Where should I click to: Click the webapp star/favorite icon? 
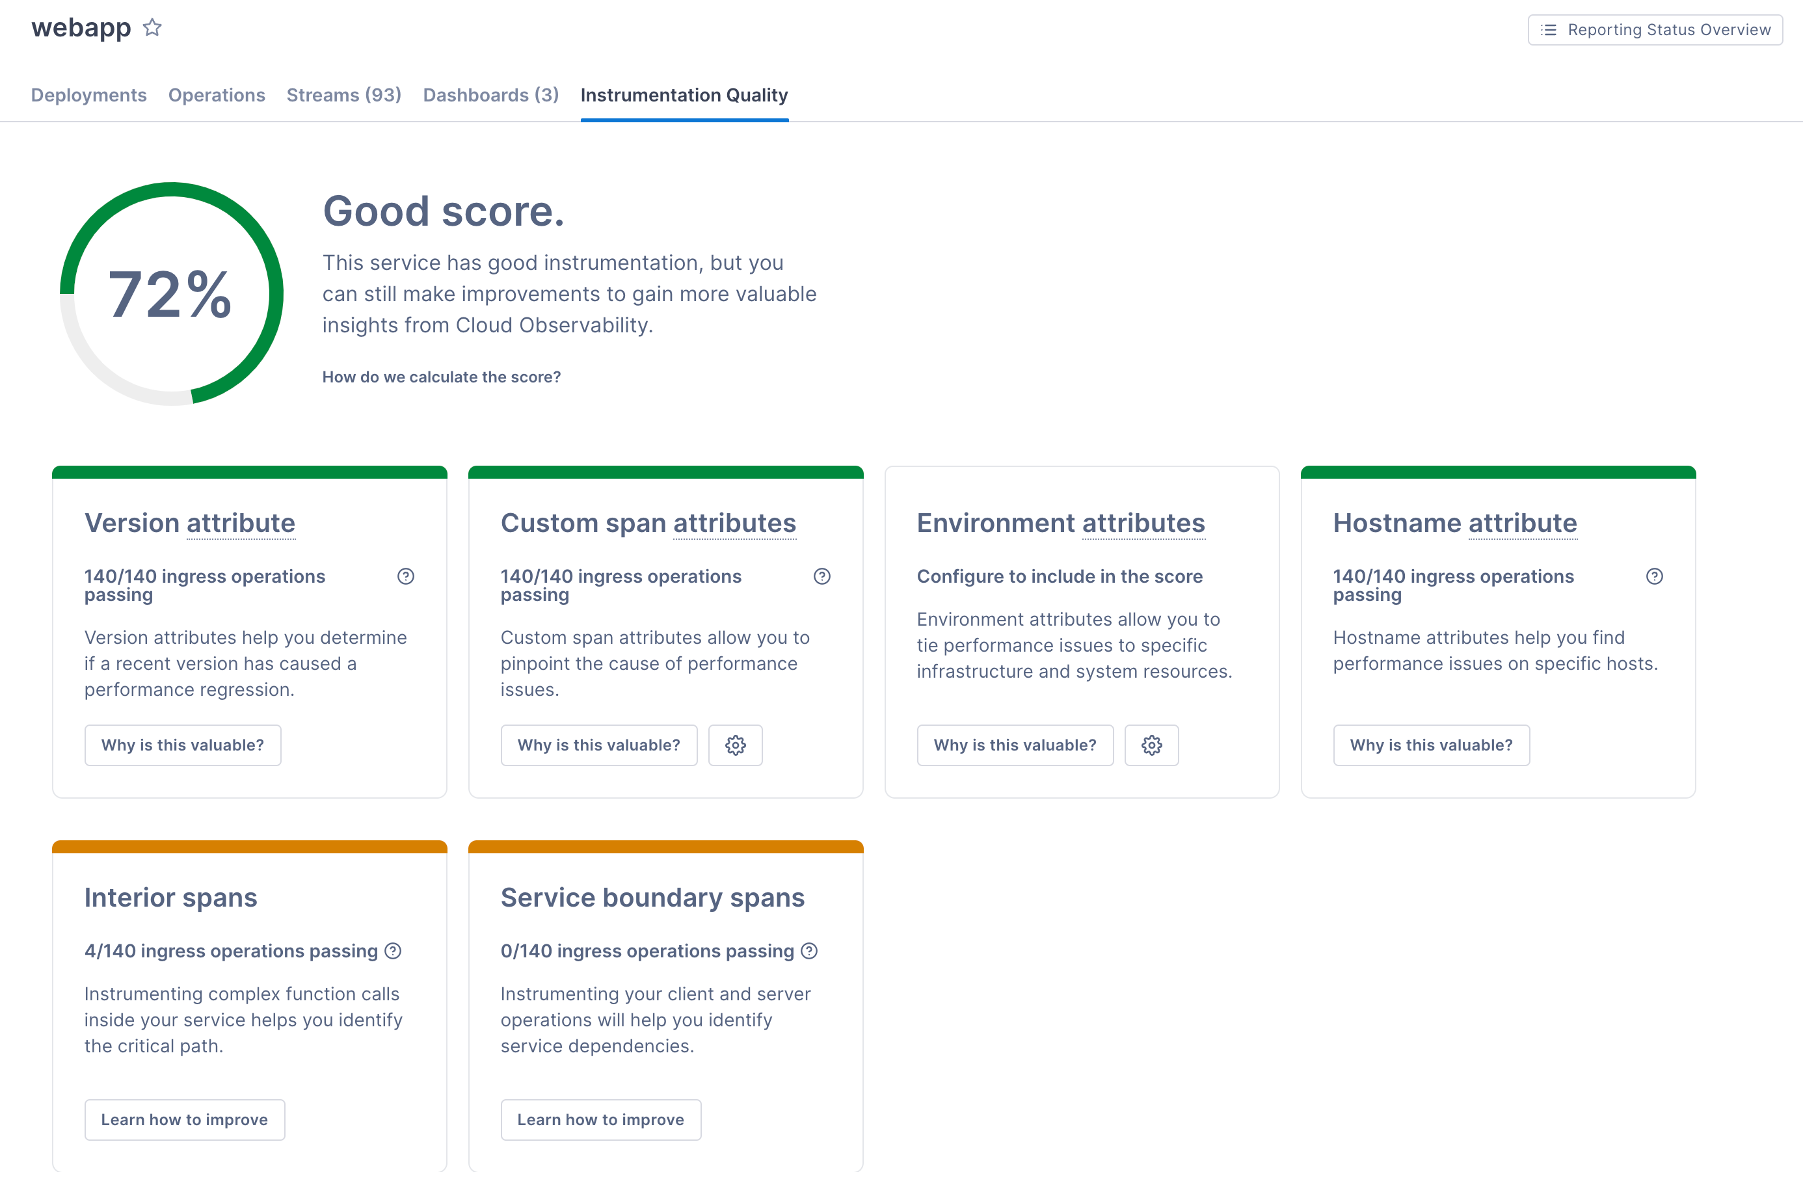coord(156,27)
